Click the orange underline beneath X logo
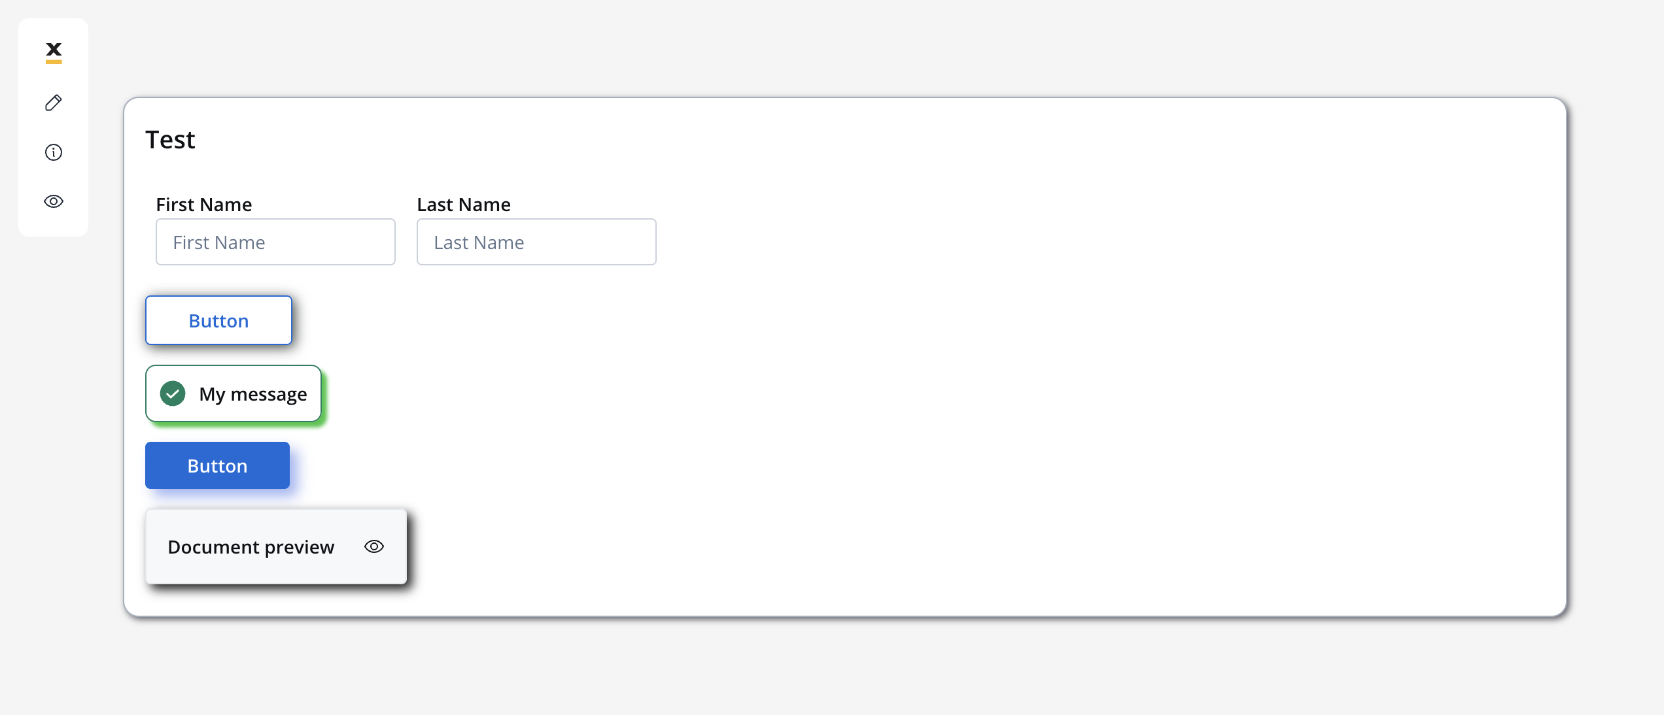Viewport: 1664px width, 715px height. pyautogui.click(x=54, y=62)
